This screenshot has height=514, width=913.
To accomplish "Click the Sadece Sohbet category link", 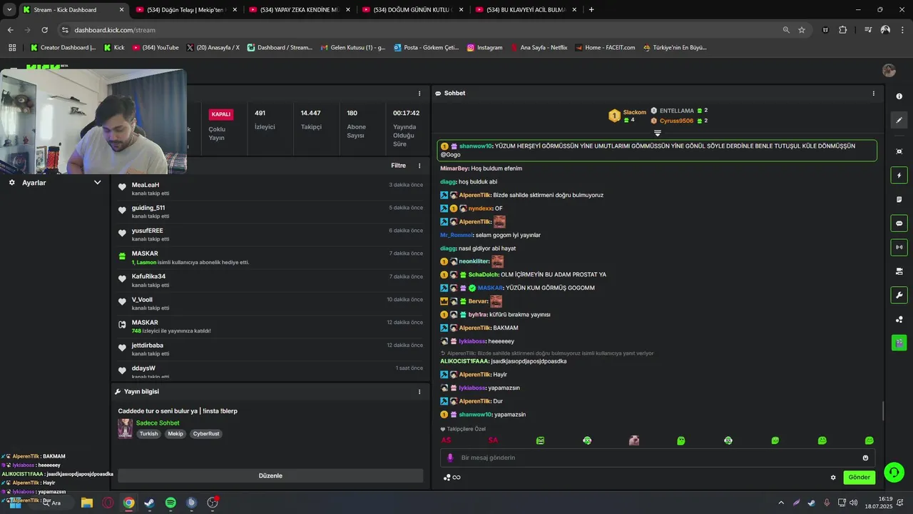I will 158,423.
